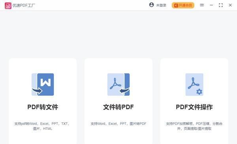
Task: Click the PDF to Word conversion icon
Action: [x=43, y=85]
